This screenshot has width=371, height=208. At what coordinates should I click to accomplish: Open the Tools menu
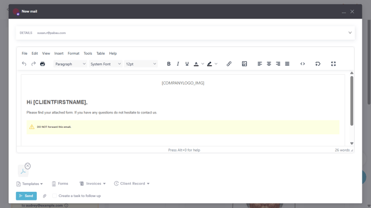point(88,54)
